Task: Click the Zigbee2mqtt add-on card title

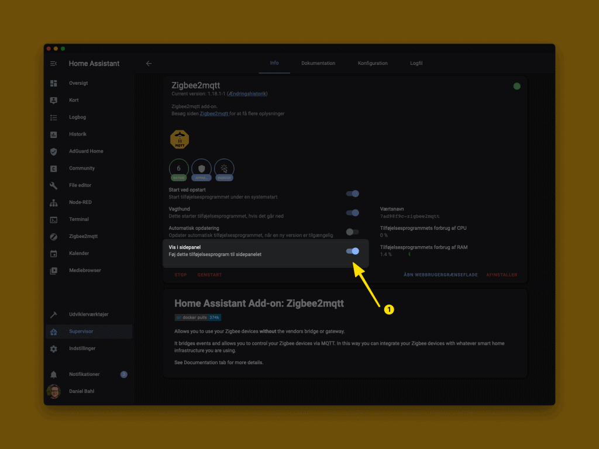Action: point(195,85)
